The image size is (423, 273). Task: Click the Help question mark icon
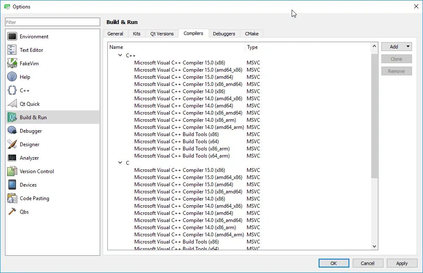click(x=12, y=77)
